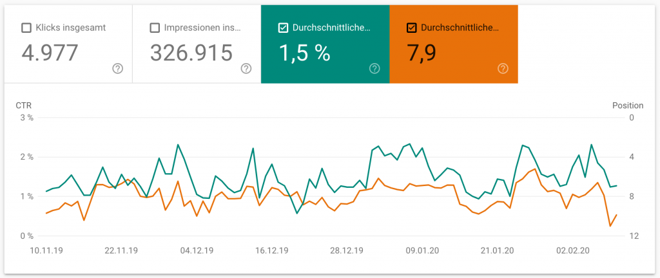Viewport: 660px width, 278px height.
Task: Click the Position axis title
Action: click(x=628, y=106)
